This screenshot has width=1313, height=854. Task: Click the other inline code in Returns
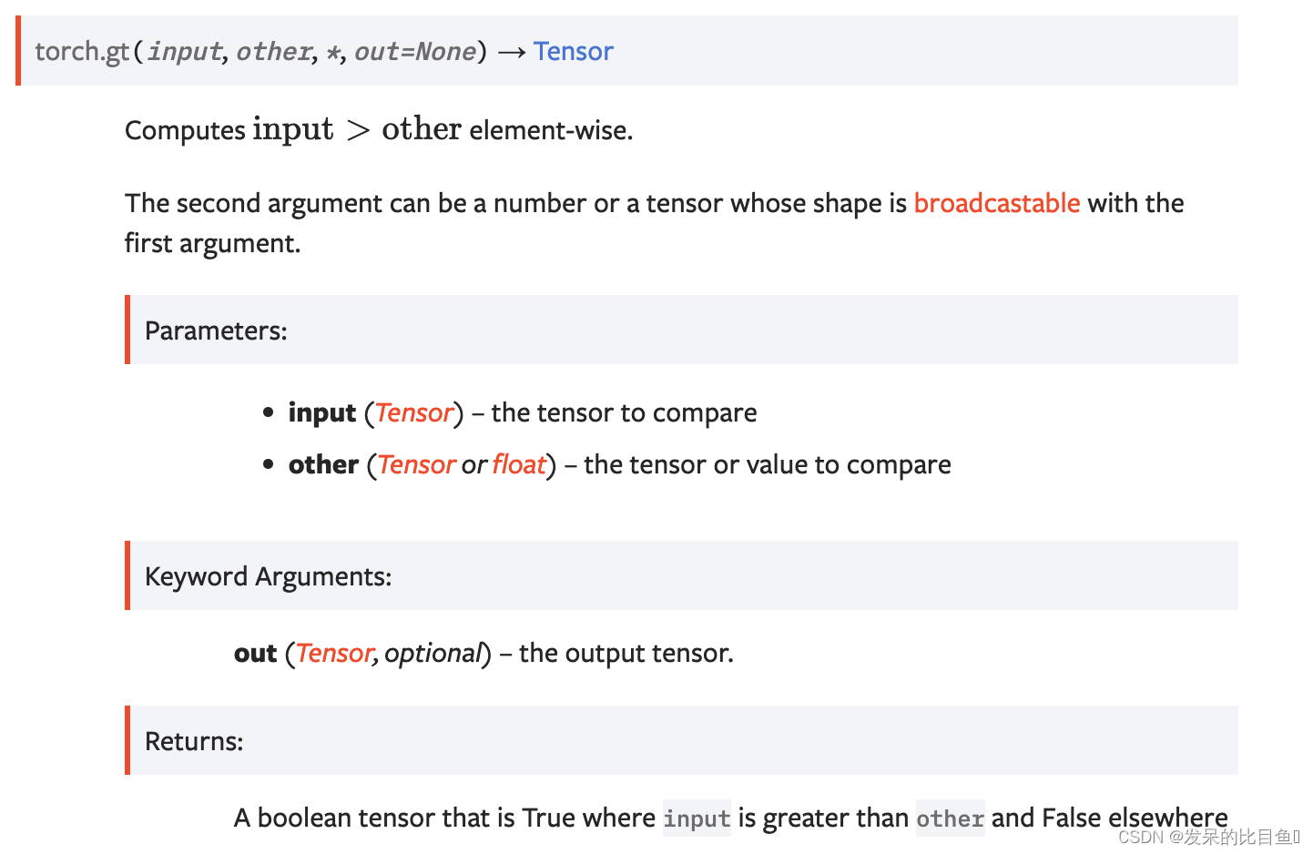pos(950,818)
